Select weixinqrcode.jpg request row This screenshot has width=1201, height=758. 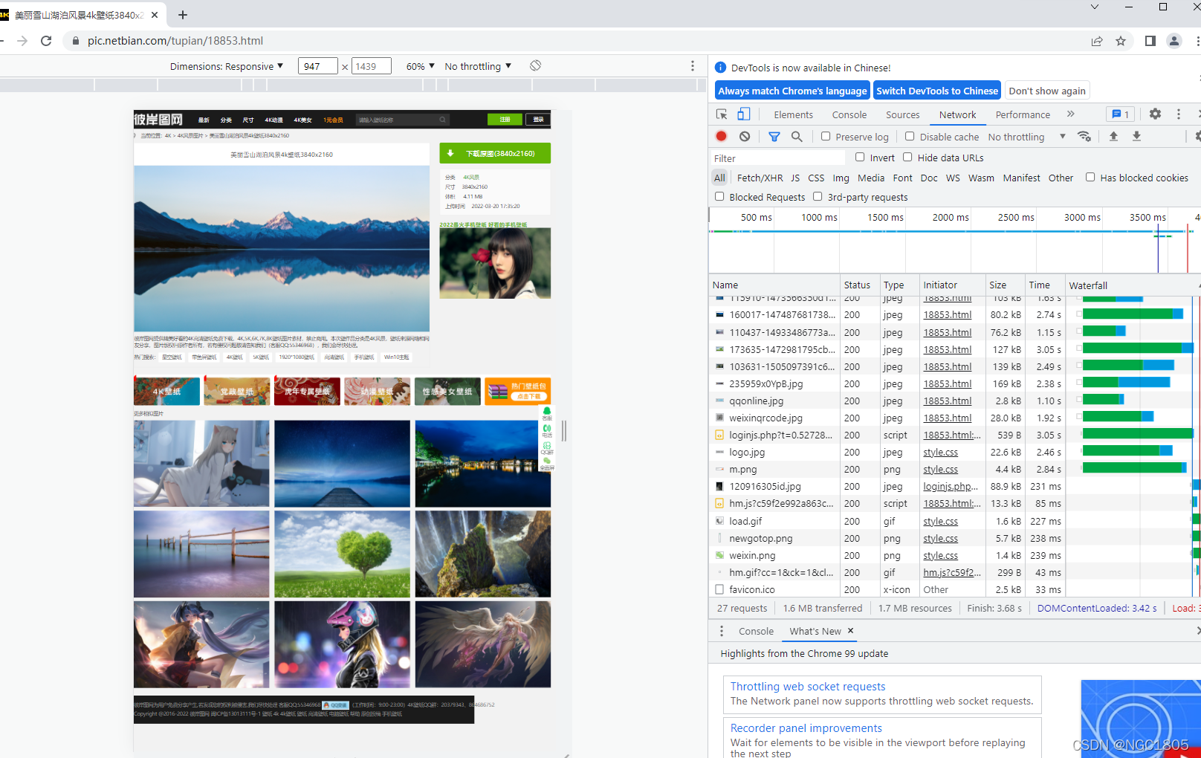click(954, 418)
